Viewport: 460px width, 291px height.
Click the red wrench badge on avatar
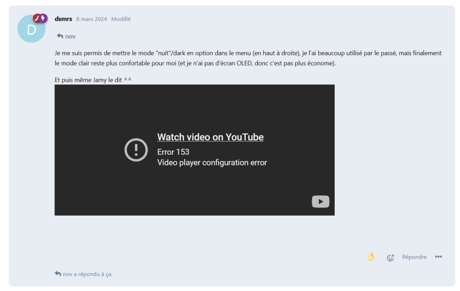[37, 18]
